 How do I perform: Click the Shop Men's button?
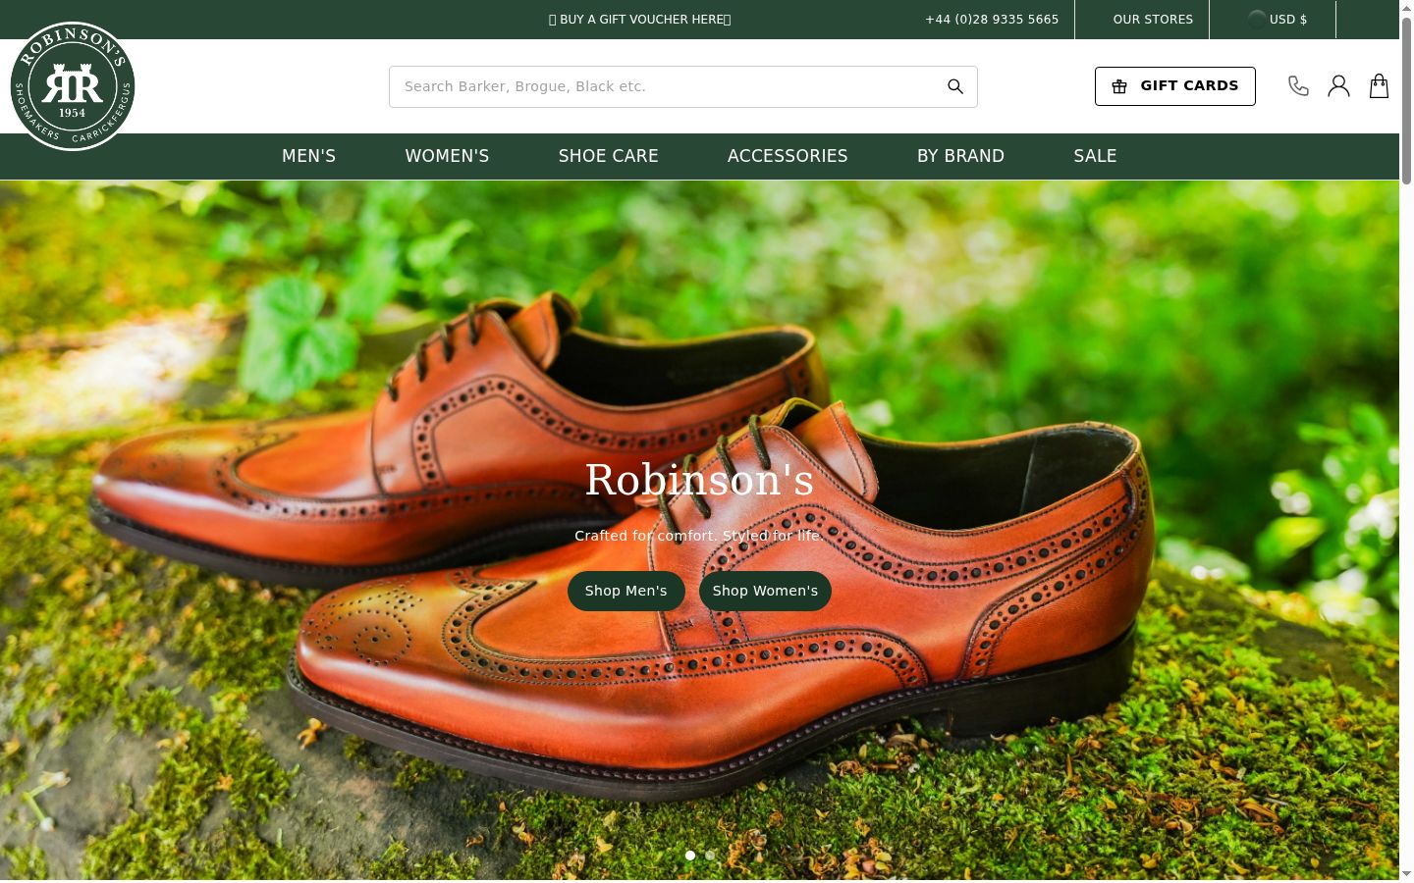coord(626,591)
